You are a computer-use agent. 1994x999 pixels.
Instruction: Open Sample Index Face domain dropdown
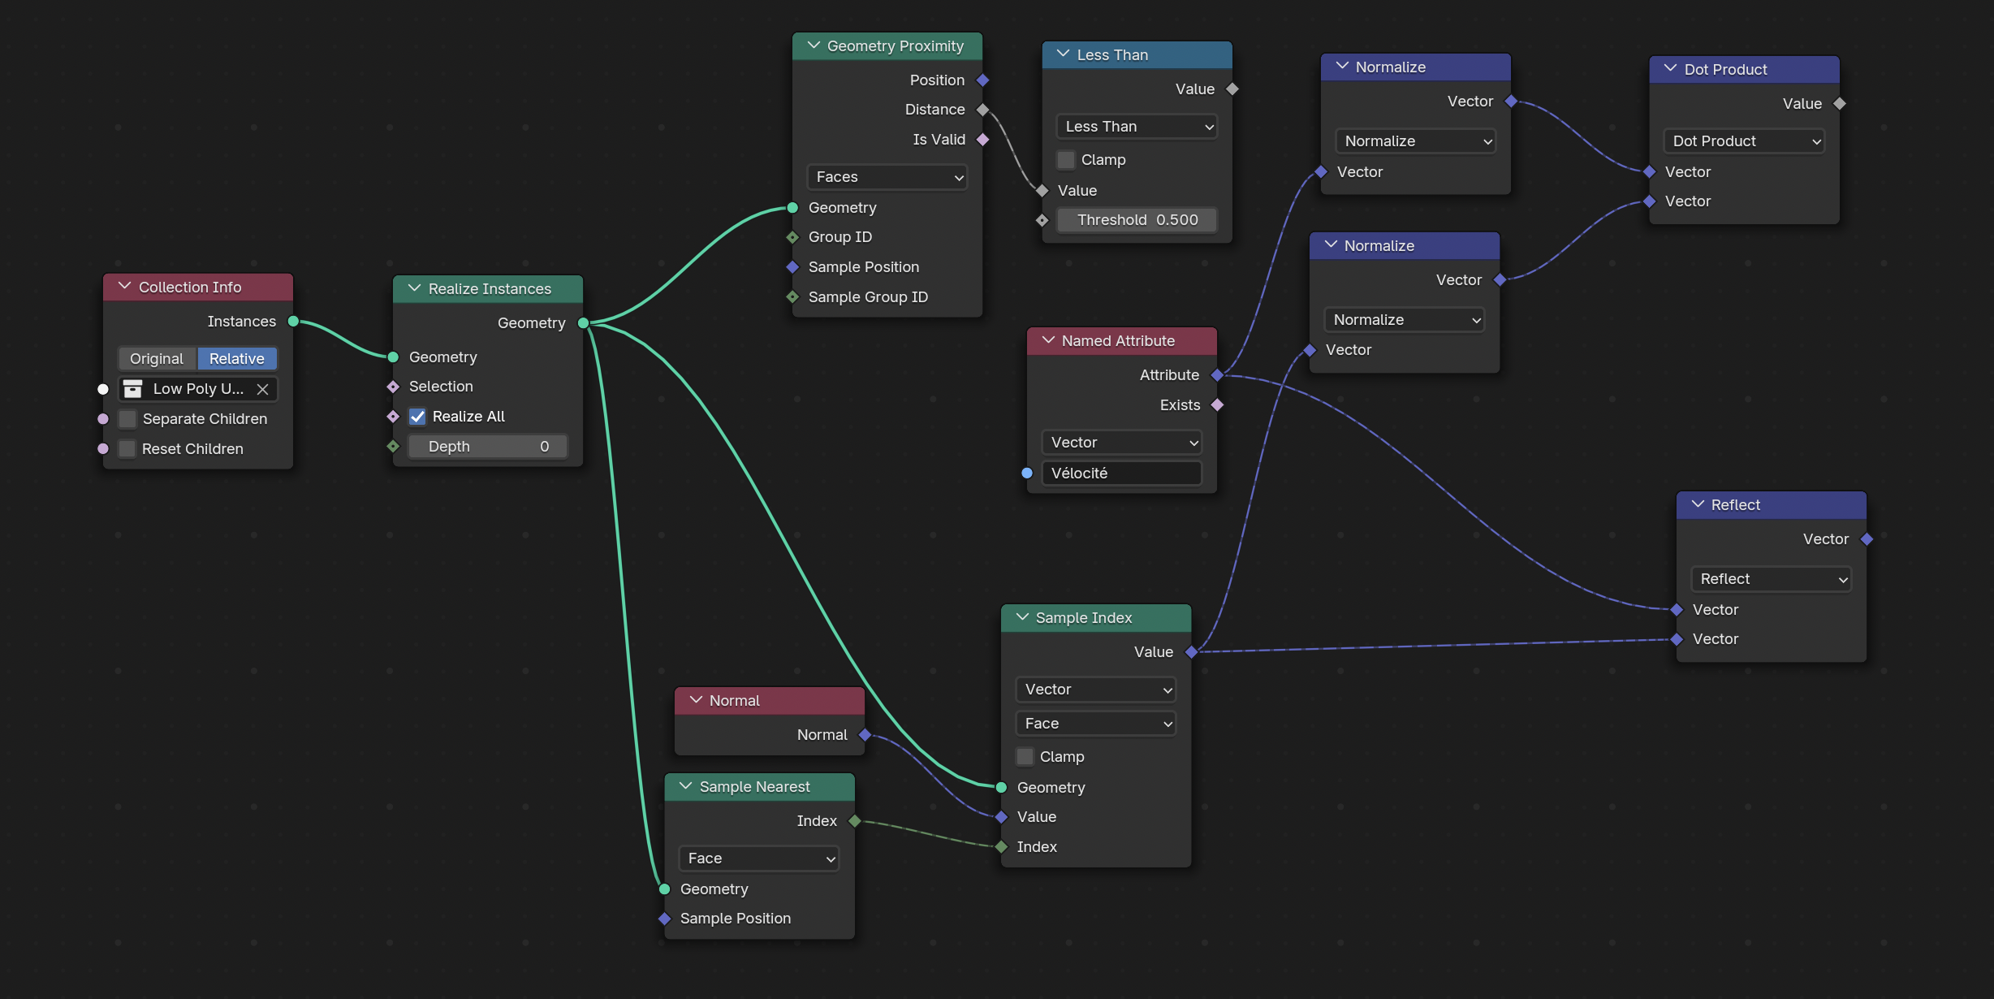click(1095, 724)
